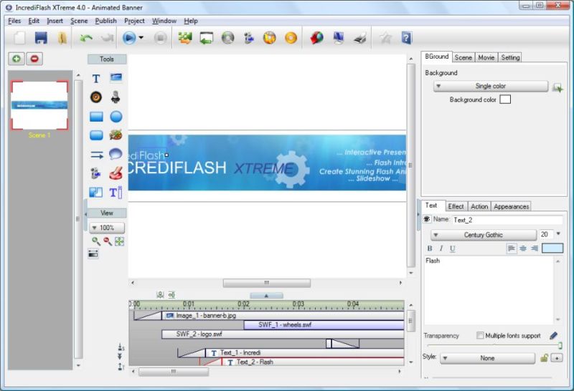
Task: Open the Files menu
Action: 14,21
